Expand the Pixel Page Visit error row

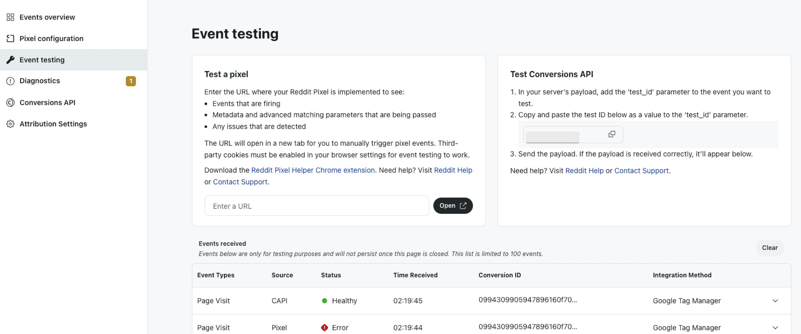coord(775,327)
